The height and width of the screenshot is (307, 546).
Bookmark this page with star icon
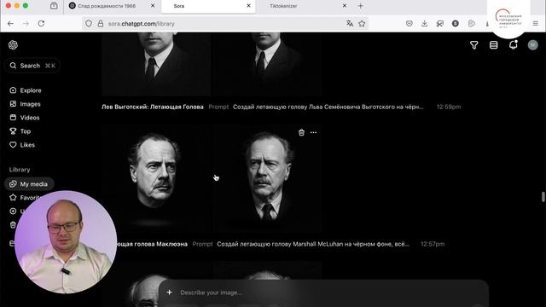click(362, 23)
